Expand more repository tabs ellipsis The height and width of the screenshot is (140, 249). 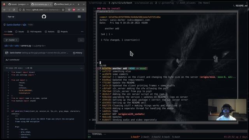coord(82,31)
